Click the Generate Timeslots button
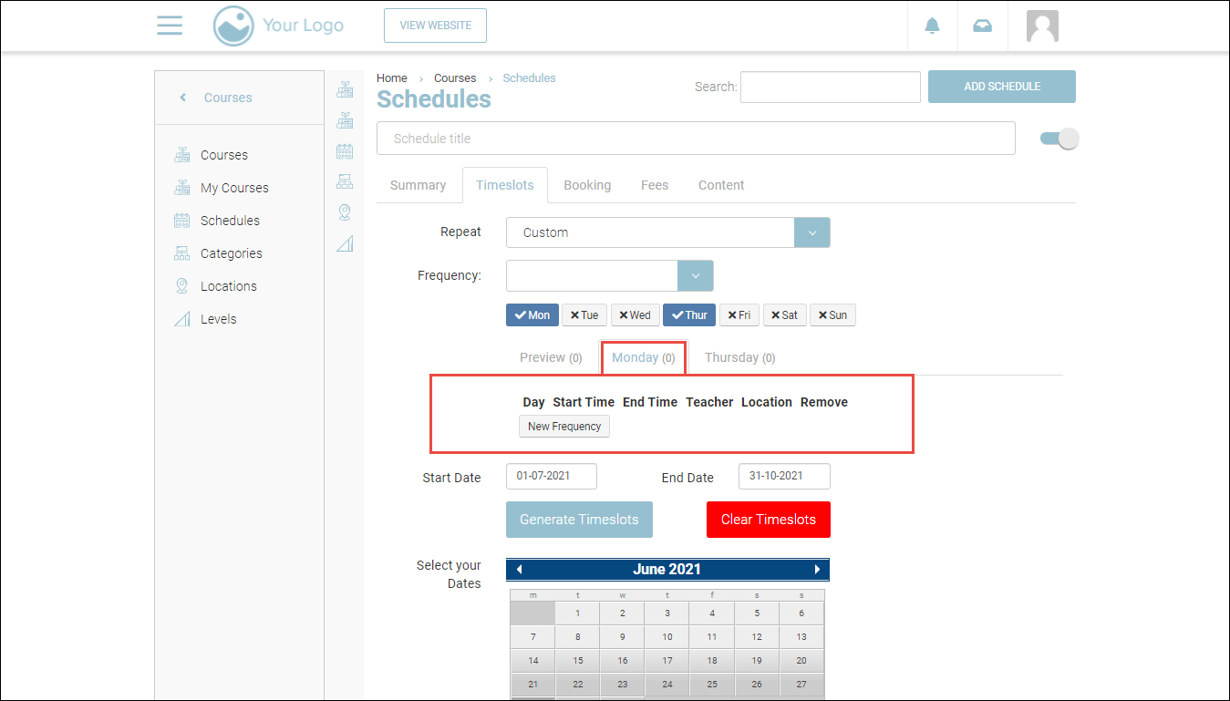Image resolution: width=1230 pixels, height=701 pixels. click(x=579, y=520)
